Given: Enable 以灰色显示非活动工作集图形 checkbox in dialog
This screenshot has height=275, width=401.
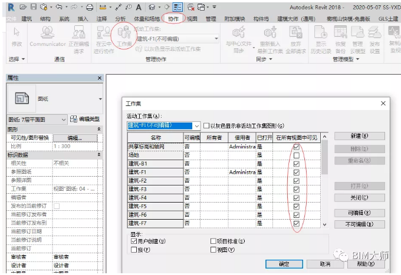Looking at the screenshot, I should pos(206,125).
